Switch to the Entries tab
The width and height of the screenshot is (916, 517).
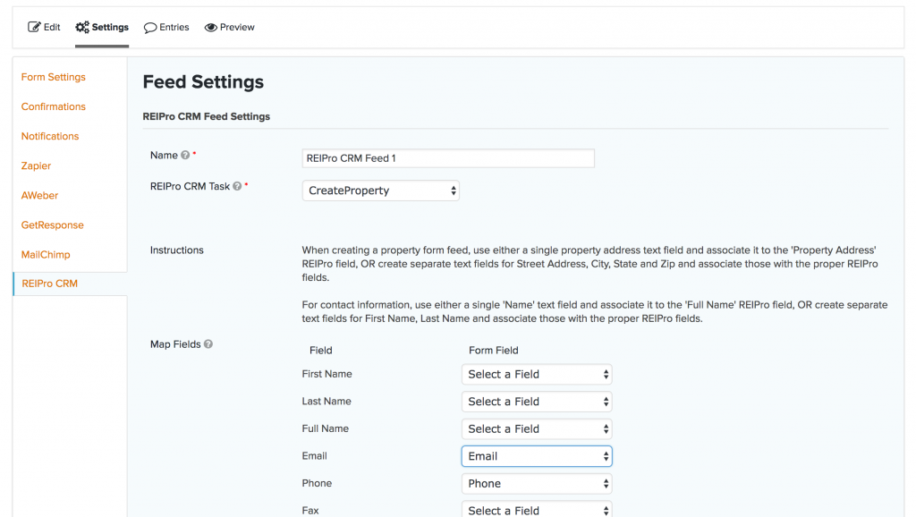(x=166, y=28)
